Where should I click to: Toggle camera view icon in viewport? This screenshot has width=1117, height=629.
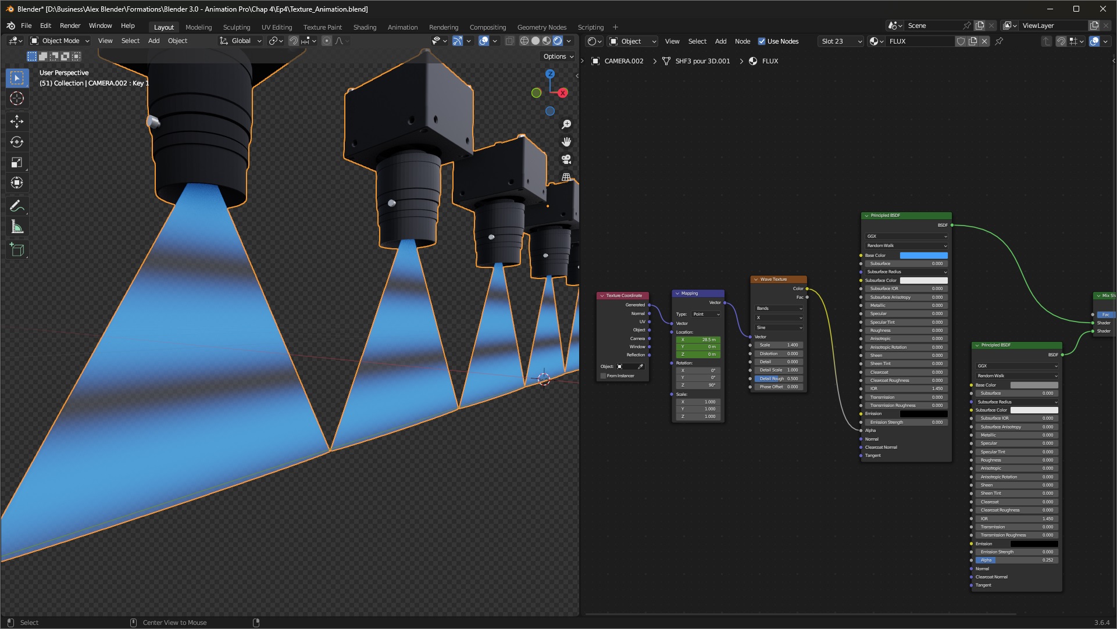coord(566,159)
